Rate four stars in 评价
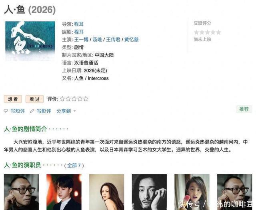This screenshot has width=256, height=210. click(x=80, y=99)
